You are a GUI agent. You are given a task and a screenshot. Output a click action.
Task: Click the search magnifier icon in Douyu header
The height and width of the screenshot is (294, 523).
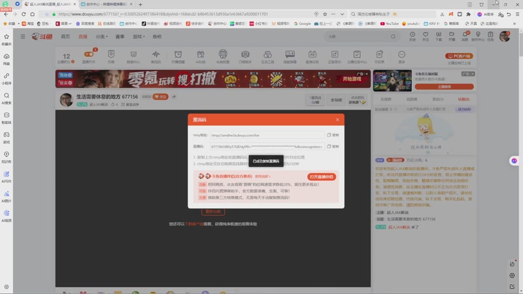(x=394, y=37)
